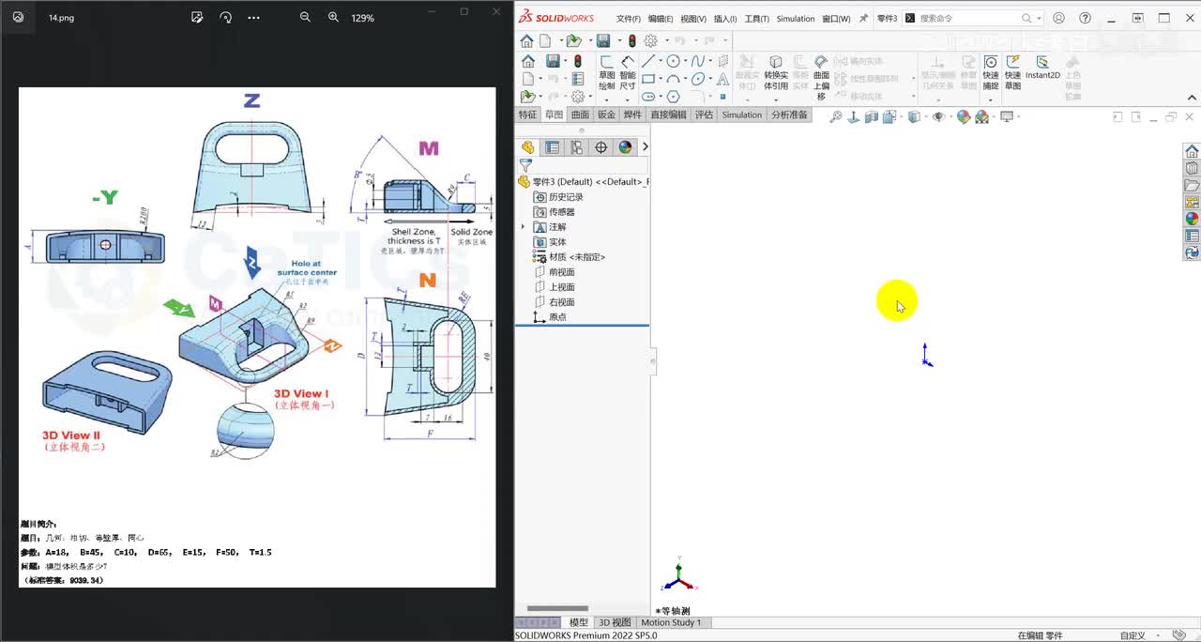Click the Save icon in top toolbar
Viewport: 1201px width, 642px height.
pos(603,40)
